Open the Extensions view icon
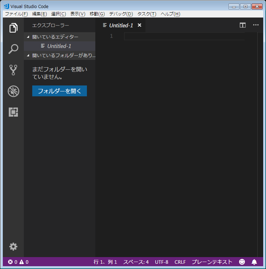Viewport: 266px width, 269px height. pyautogui.click(x=13, y=112)
